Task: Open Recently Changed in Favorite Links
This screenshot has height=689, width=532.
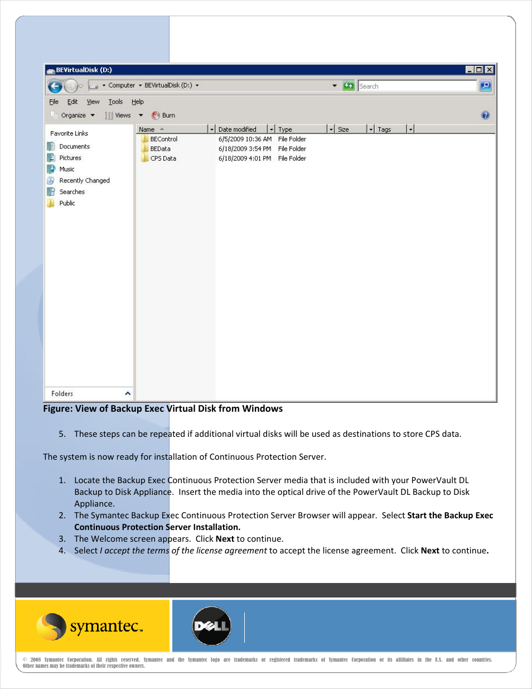Action: [85, 180]
